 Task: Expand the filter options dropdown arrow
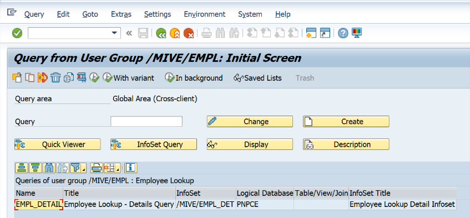pos(84,169)
